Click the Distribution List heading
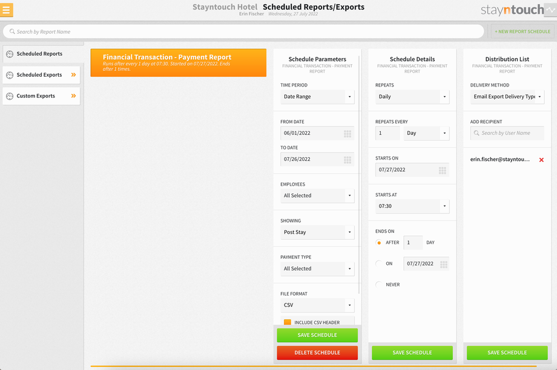Image resolution: width=557 pixels, height=370 pixels. [x=507, y=59]
